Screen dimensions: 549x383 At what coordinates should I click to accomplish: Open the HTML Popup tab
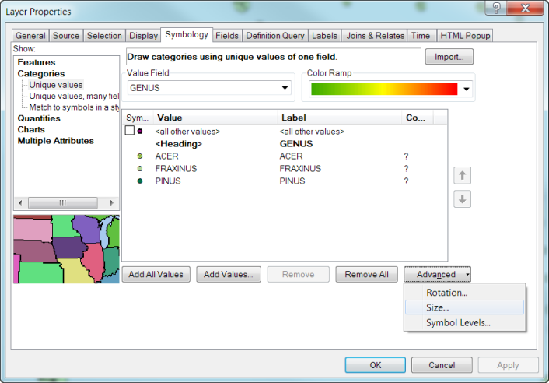(465, 36)
